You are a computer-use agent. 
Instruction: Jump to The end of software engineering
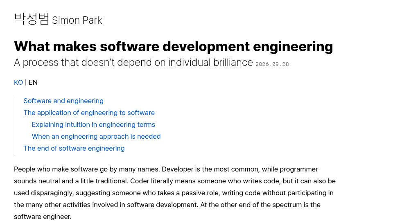(74, 148)
